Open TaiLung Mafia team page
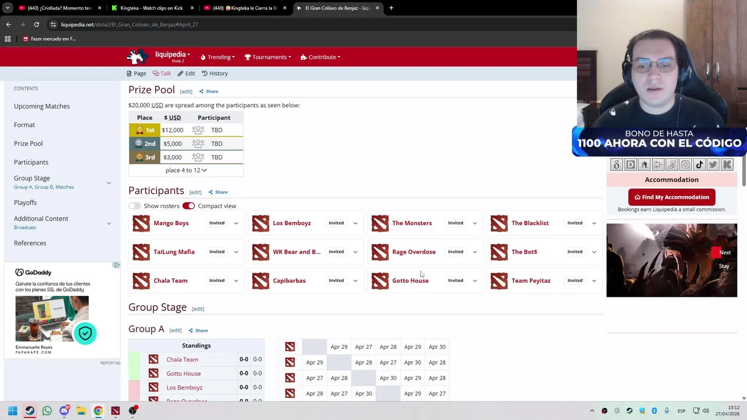 tap(174, 252)
